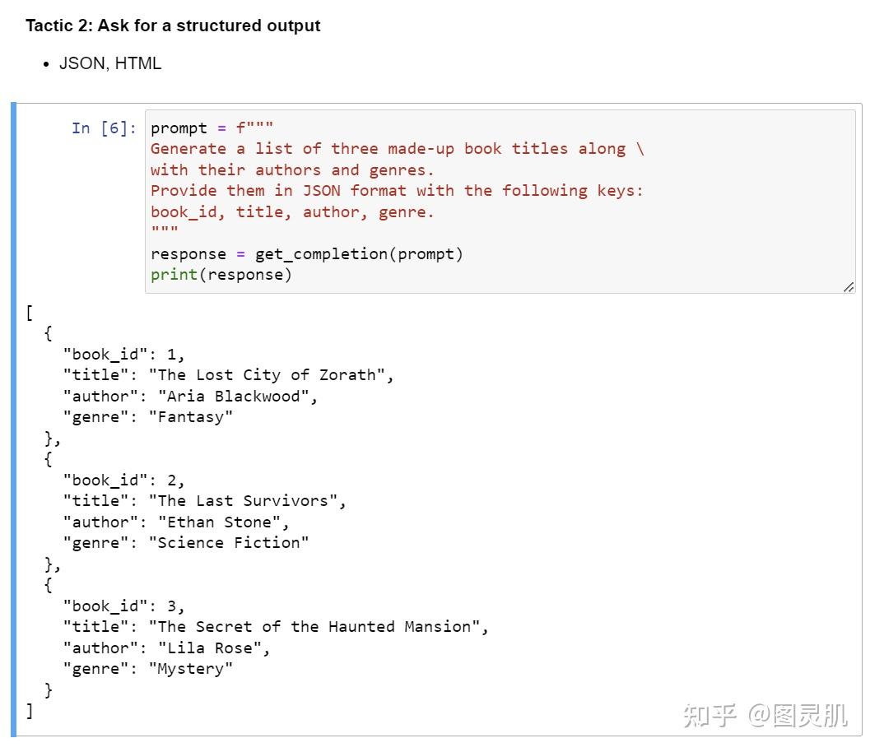Click the "Lila Rose" author output line

point(166,648)
